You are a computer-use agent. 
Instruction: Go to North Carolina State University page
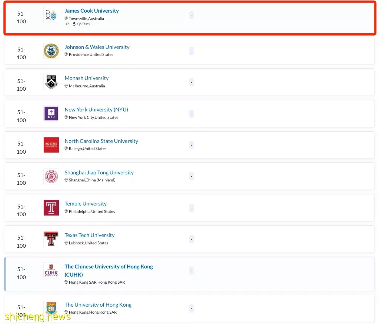[x=101, y=141]
